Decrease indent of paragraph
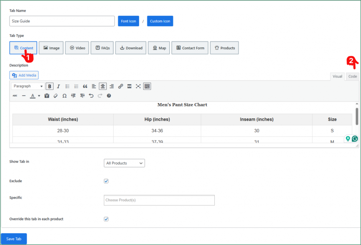Screen dimensions: 361x245 point(73,96)
